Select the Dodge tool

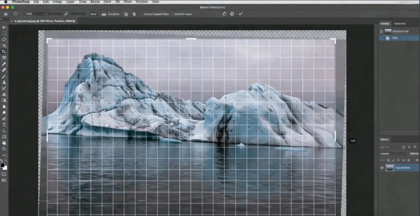click(x=4, y=112)
